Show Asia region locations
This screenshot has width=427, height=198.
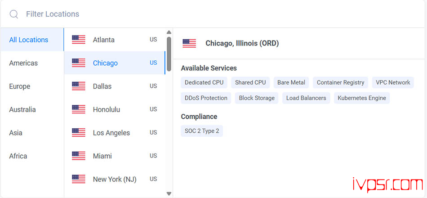click(16, 133)
